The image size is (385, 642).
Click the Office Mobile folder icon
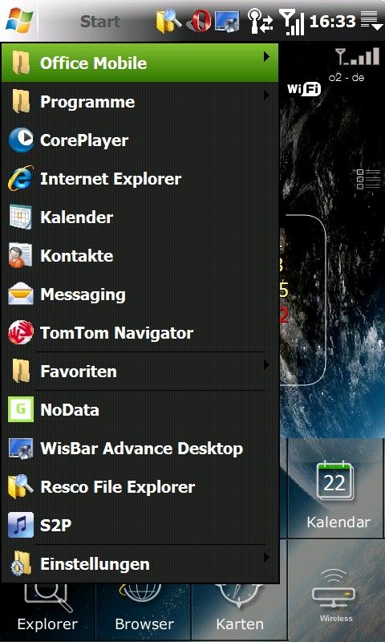(21, 63)
